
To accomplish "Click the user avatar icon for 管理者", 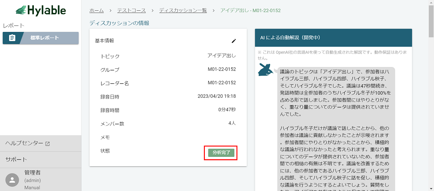I will [x=13, y=180].
